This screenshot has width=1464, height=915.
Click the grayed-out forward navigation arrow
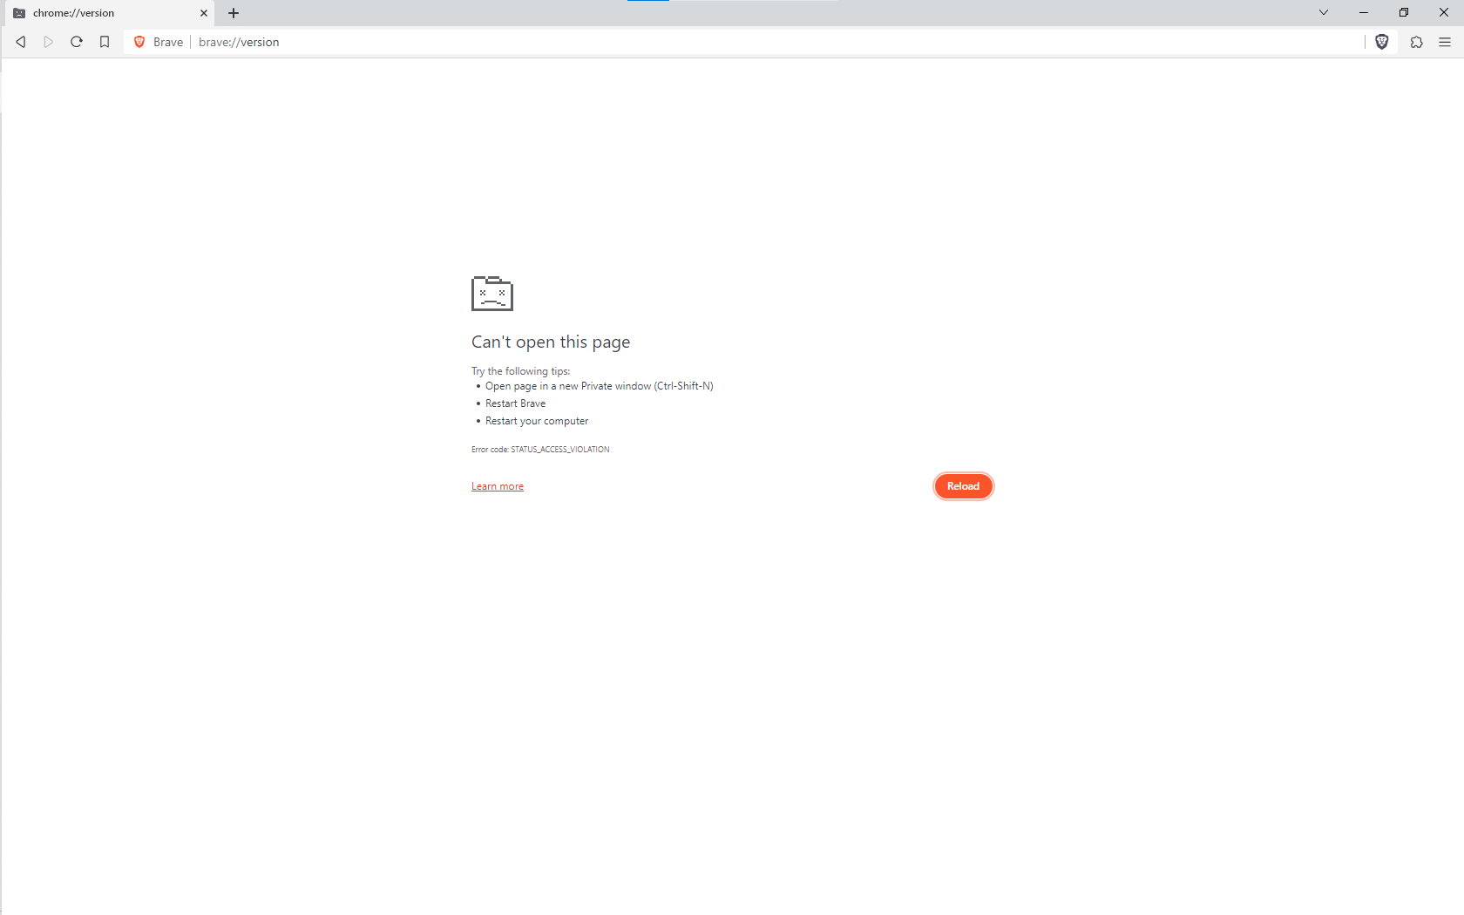[48, 41]
